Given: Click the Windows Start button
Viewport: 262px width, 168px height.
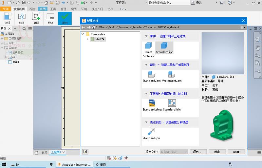Looking at the screenshot, I should (x=4, y=164).
